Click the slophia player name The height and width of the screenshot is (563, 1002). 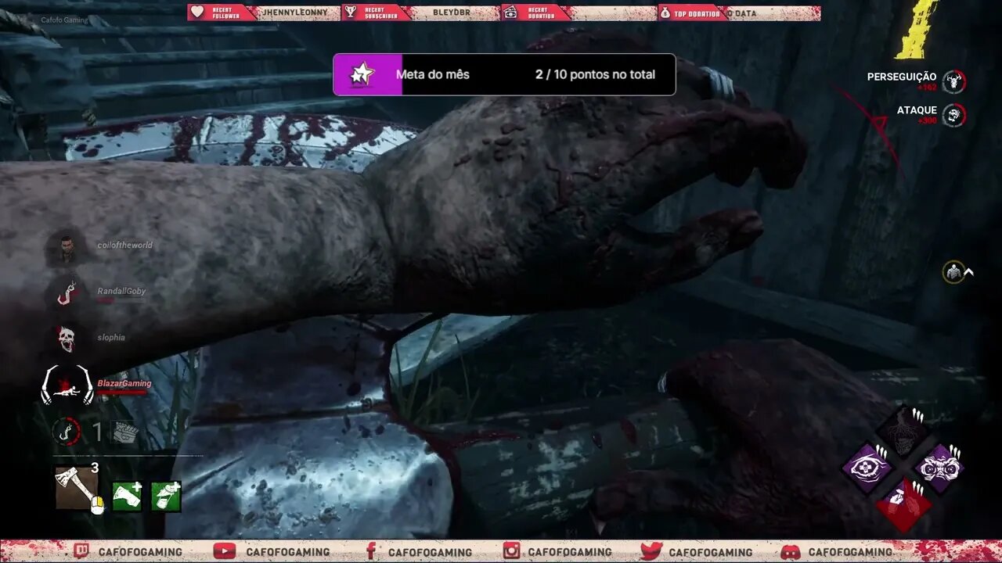click(111, 337)
